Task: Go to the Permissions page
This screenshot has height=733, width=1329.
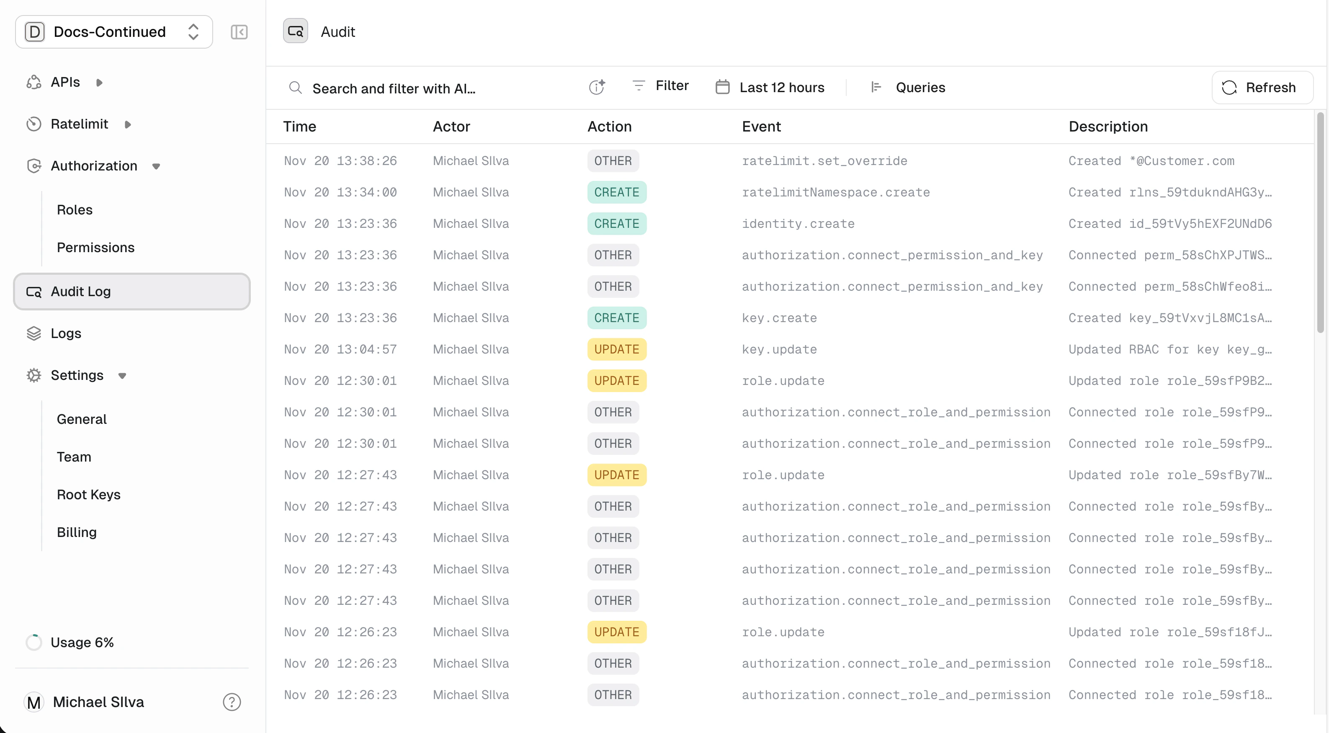Action: point(95,248)
